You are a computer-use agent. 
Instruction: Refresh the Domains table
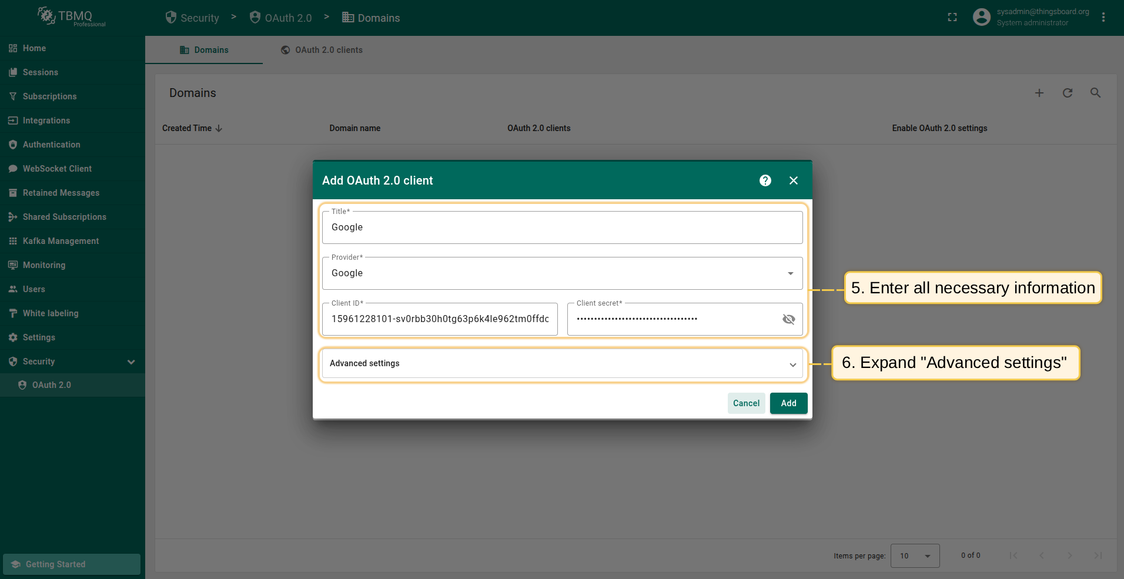[1067, 93]
